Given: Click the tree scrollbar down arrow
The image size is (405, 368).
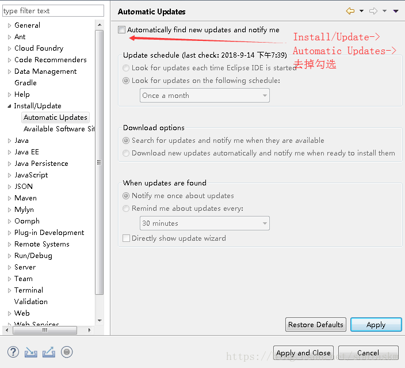Looking at the screenshot, I should pos(100,321).
